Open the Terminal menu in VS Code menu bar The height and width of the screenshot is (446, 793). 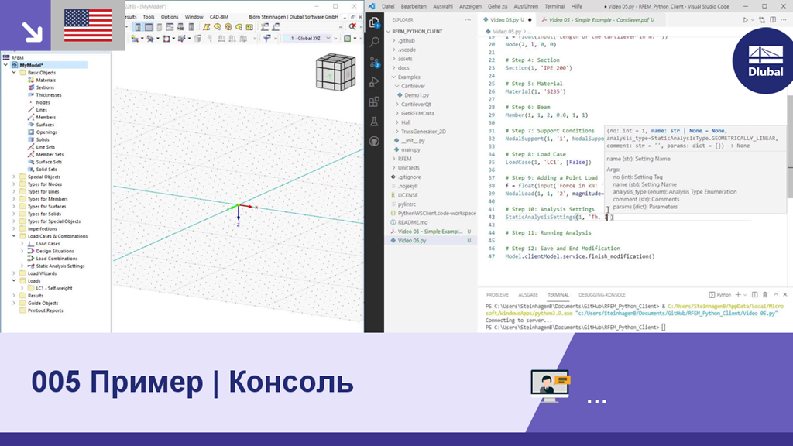[554, 6]
